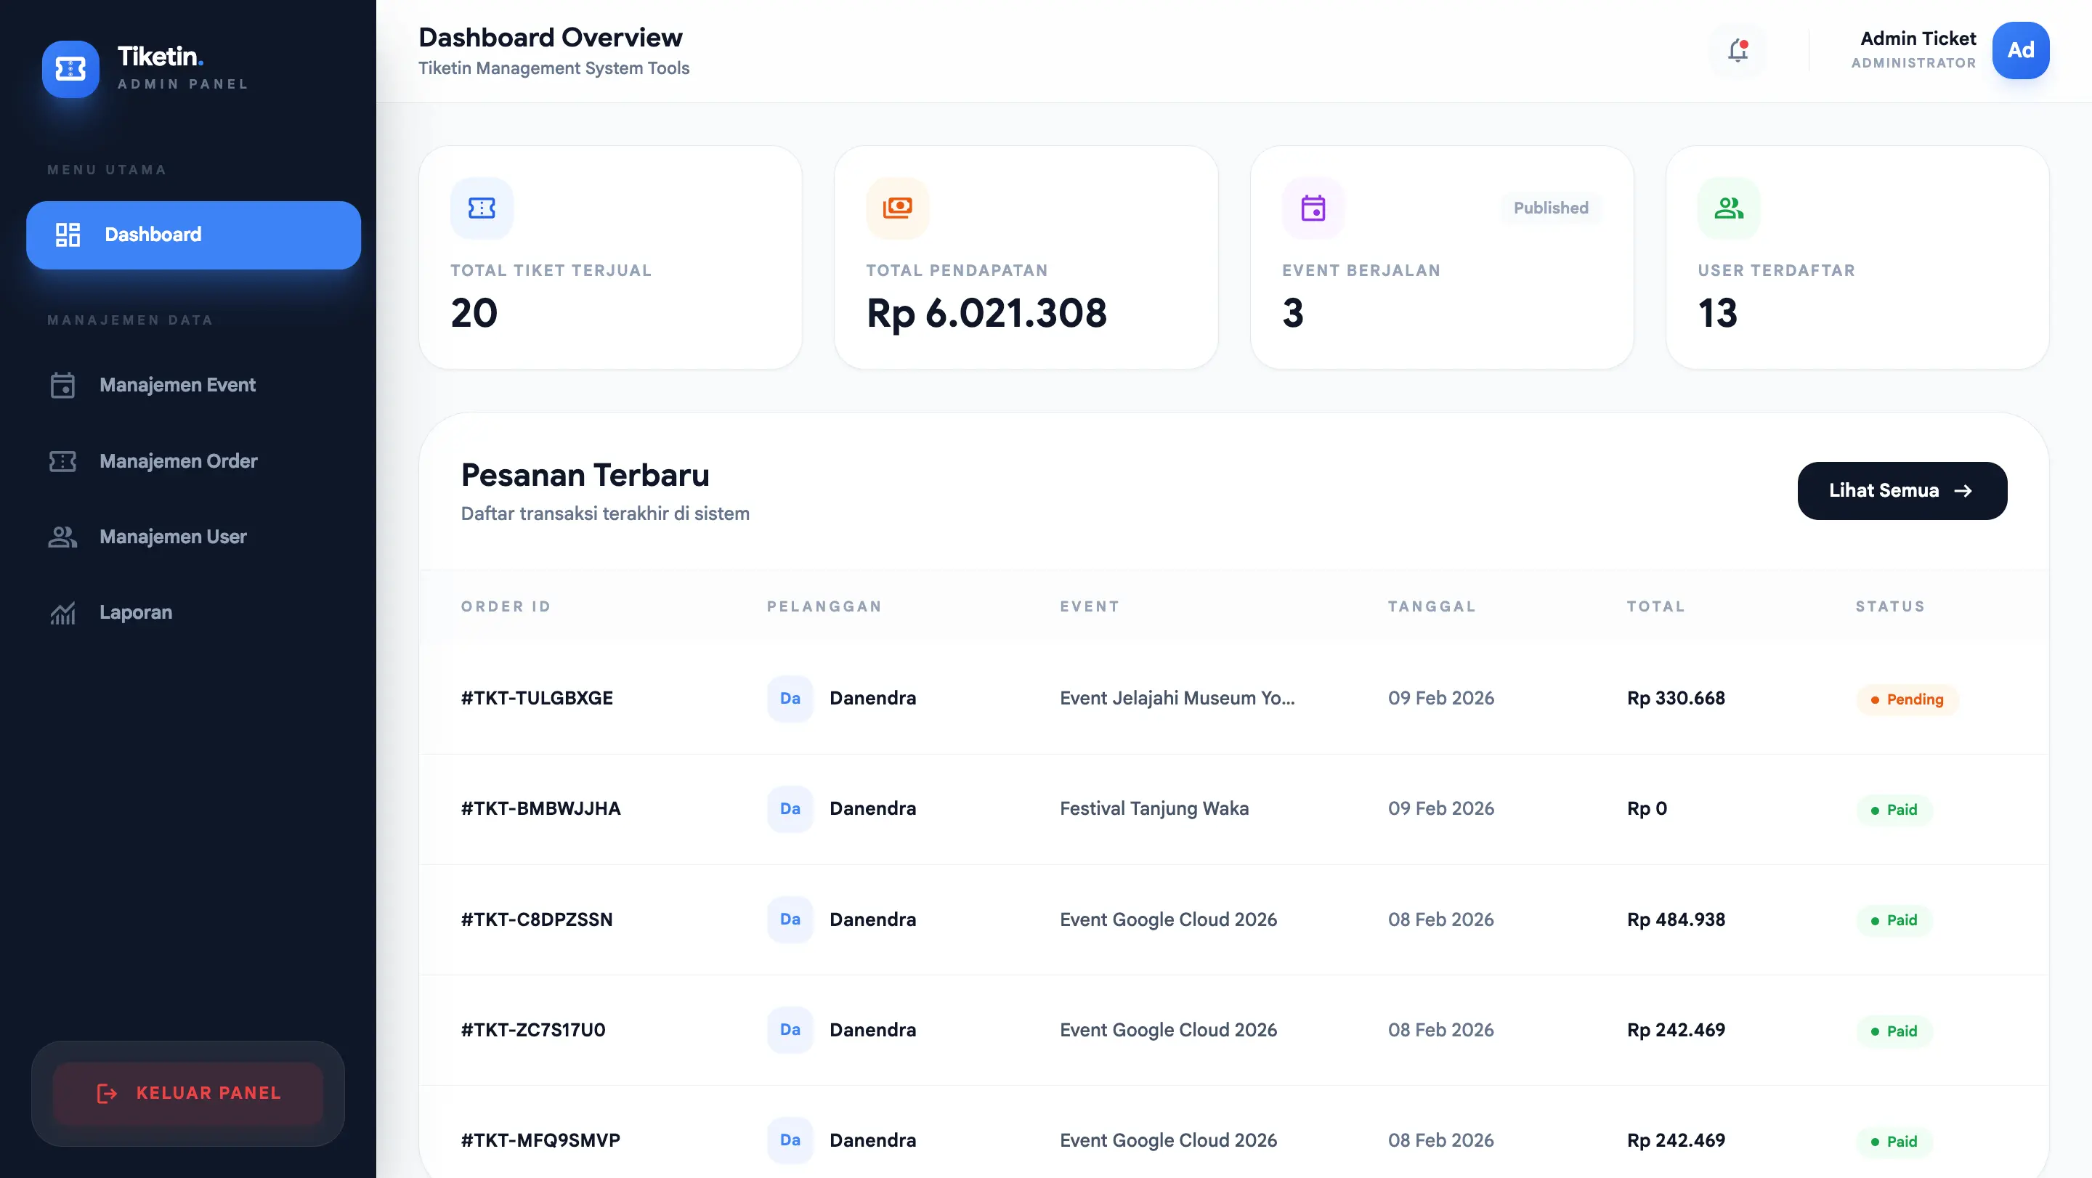Click the Laporan chart icon in the sidebar

click(62, 613)
